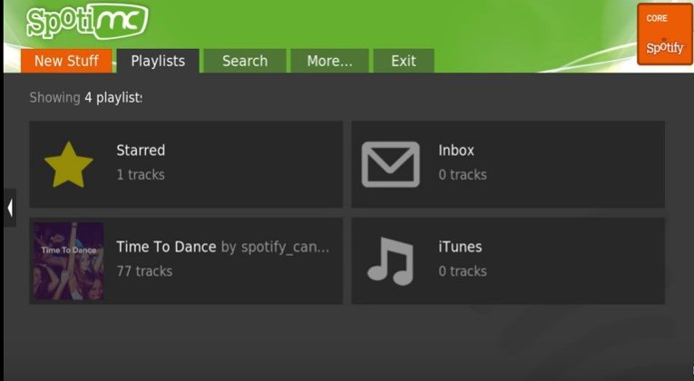Screen dimensions: 694x381
Task: Open the New Stuff tab
Action: (66, 61)
